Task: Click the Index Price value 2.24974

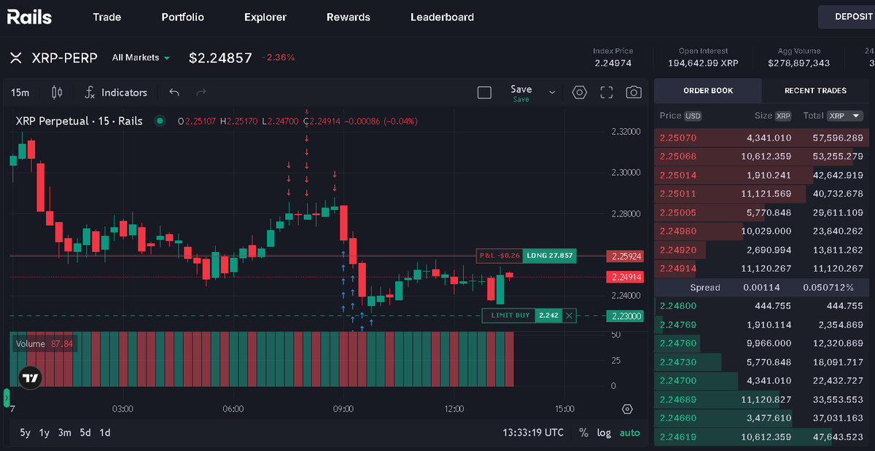Action: pos(612,63)
